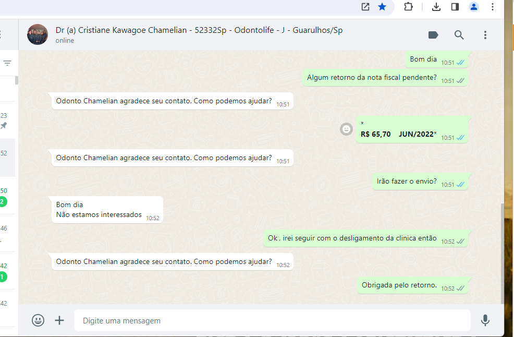
Task: Open Chrome three-dot menu
Action: click(492, 7)
